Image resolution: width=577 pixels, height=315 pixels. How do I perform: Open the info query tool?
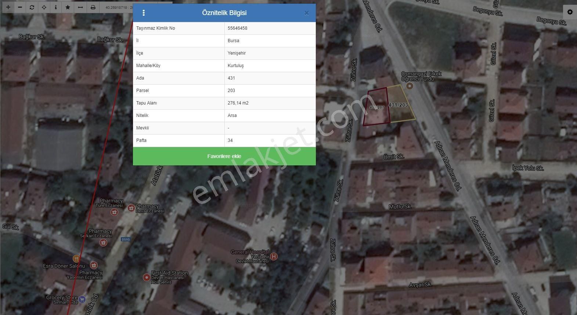(x=56, y=7)
